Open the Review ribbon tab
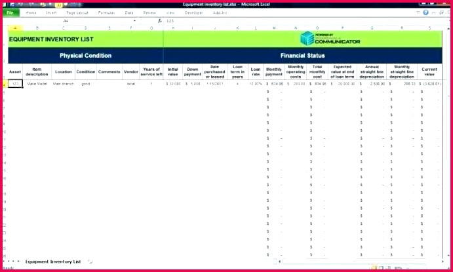Viewport: 453px width, 272px height. 149,12
